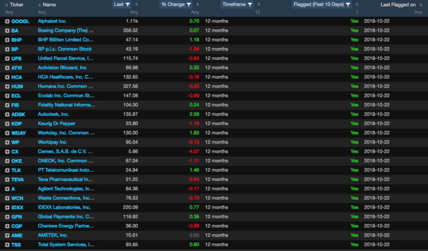Click sort arrows next to % Change filter

[x=197, y=4]
